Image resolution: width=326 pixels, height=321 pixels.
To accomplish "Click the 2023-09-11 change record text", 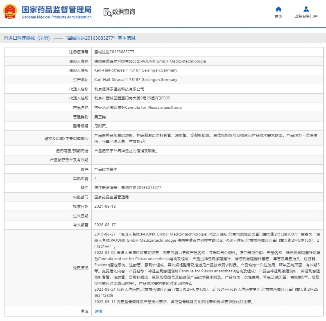I will tap(174, 302).
